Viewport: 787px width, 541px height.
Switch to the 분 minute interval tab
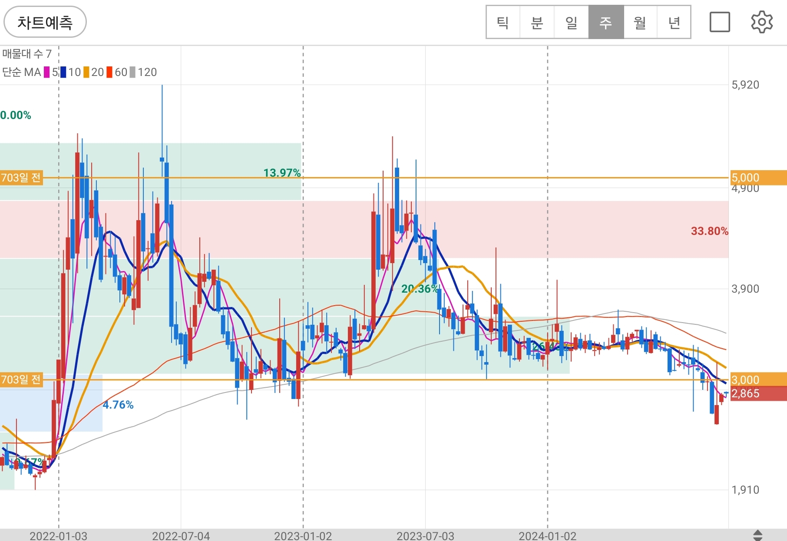coord(537,23)
